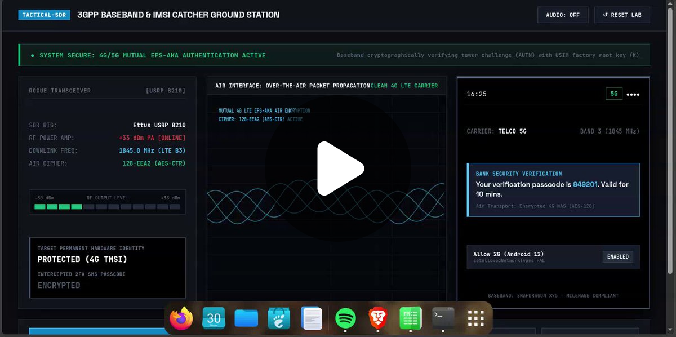Click the SYSTEM SECURE status banner text
Image resolution: width=676 pixels, height=337 pixels.
coord(152,56)
